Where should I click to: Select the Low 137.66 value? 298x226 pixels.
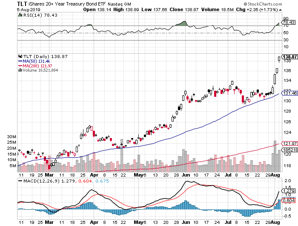pos(154,9)
